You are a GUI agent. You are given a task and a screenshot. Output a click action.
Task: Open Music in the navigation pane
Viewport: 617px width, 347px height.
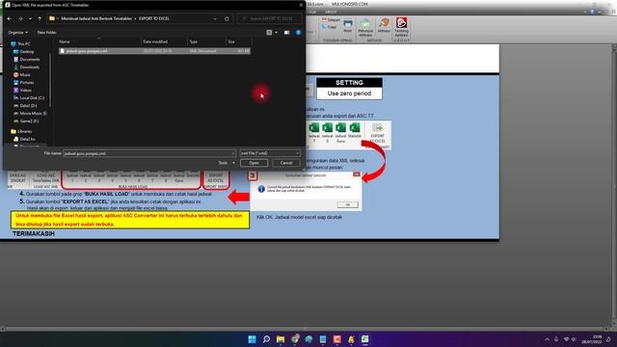pos(21,75)
